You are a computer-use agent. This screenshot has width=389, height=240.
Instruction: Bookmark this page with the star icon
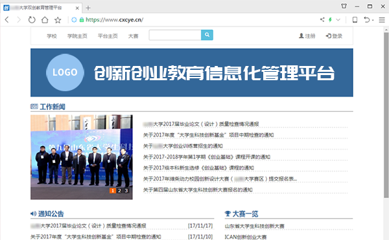pos(58,20)
